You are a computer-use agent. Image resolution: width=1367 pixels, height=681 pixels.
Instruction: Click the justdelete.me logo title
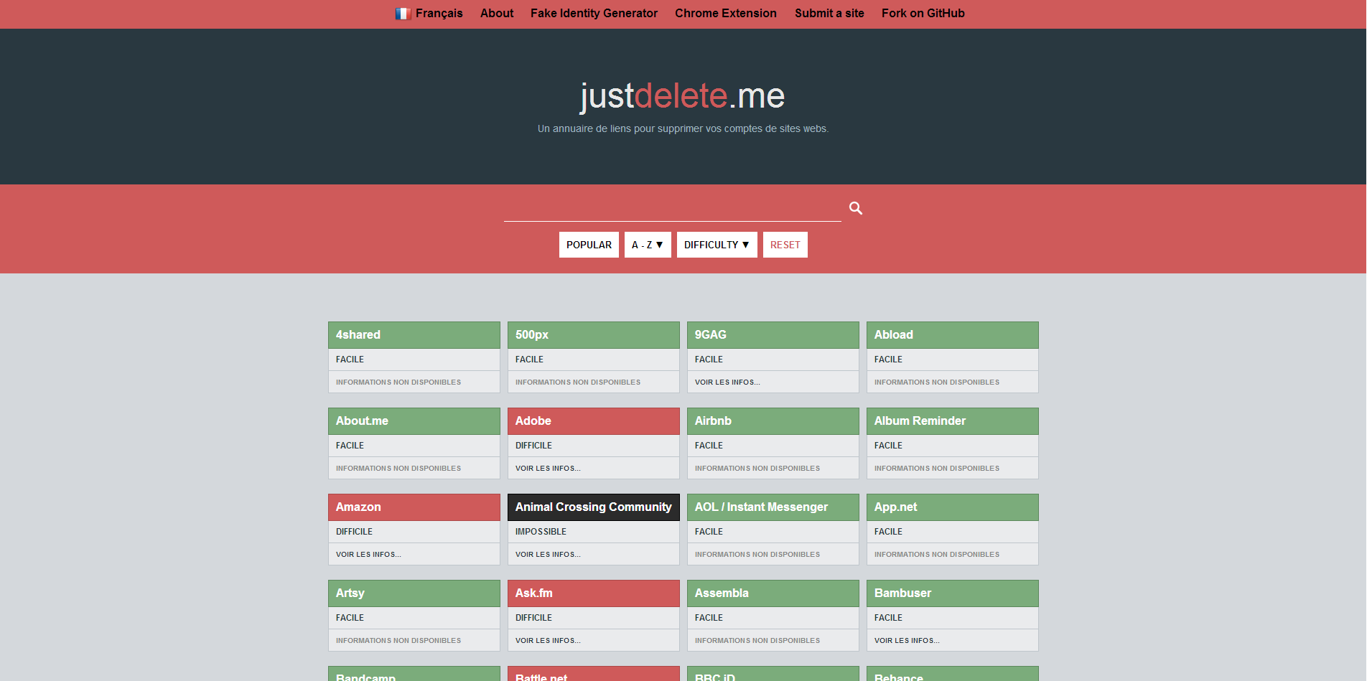[683, 96]
